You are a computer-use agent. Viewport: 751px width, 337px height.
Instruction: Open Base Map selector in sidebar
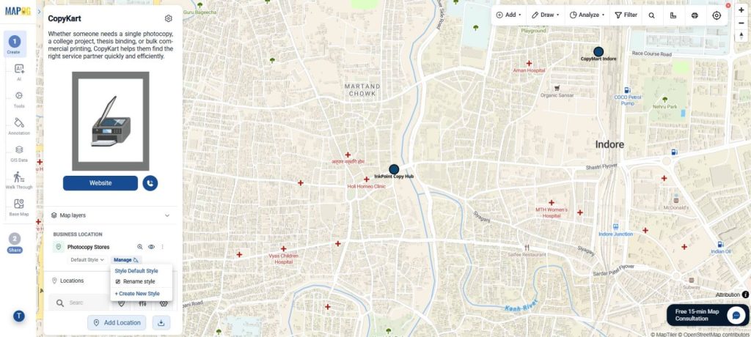18,207
